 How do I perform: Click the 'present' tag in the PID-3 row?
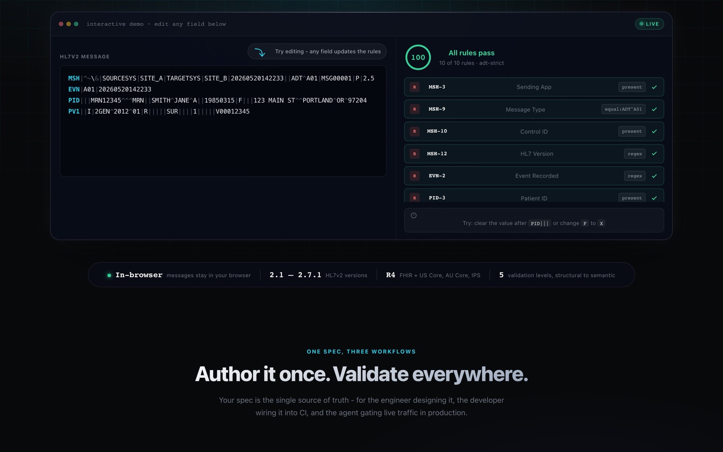[x=632, y=198]
